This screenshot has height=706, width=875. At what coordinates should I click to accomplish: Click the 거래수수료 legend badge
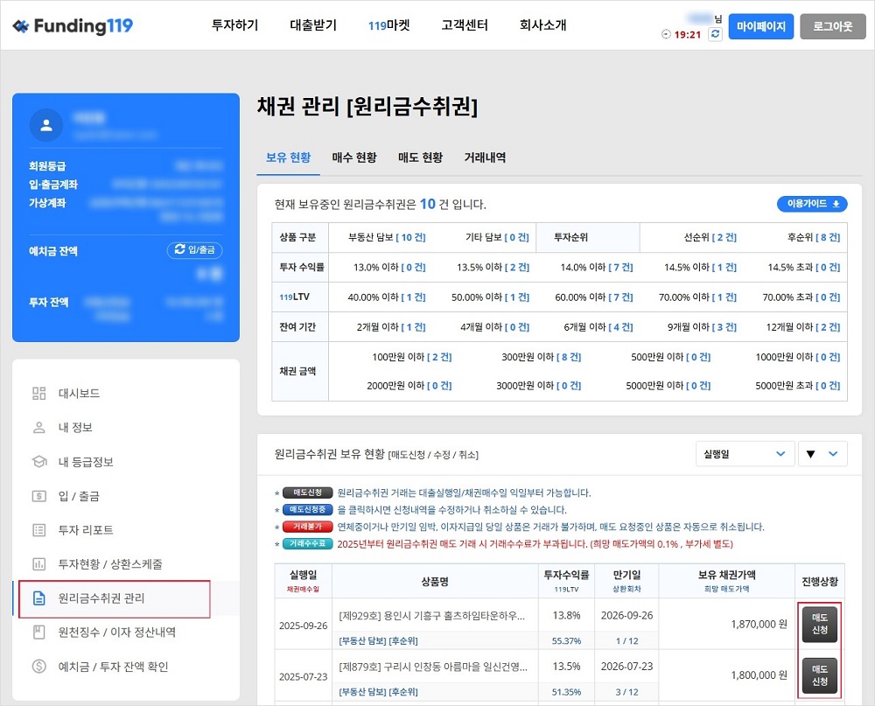pos(307,543)
